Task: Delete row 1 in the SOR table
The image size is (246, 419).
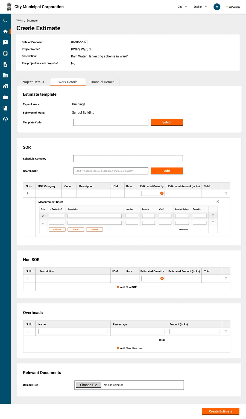Action: (226, 193)
